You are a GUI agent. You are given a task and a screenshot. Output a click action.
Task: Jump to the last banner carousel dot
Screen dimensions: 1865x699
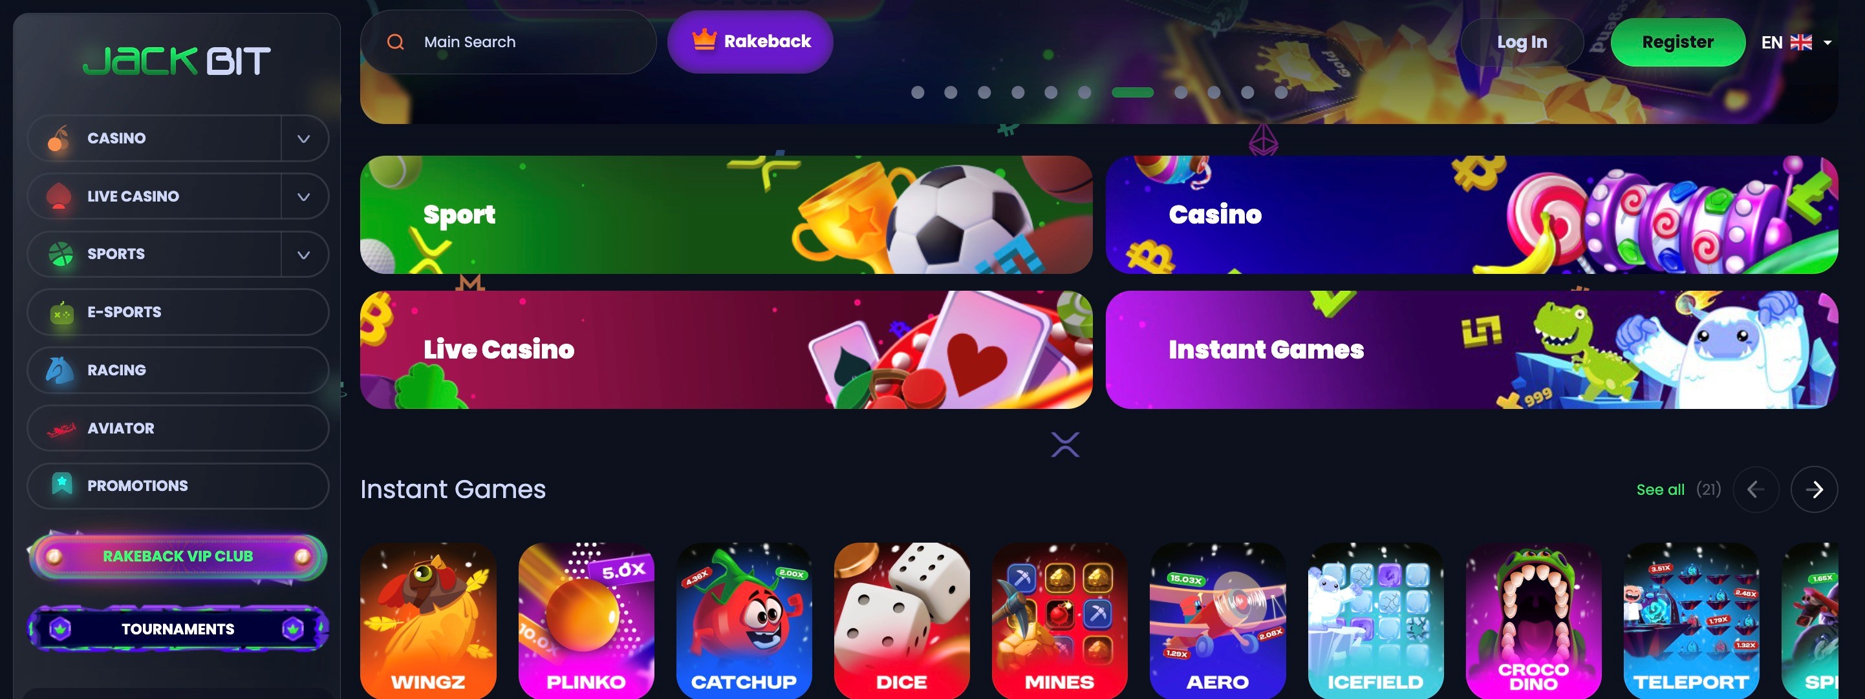pyautogui.click(x=1281, y=92)
